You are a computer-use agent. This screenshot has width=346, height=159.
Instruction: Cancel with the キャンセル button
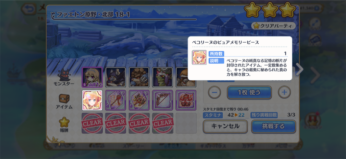[225, 126]
